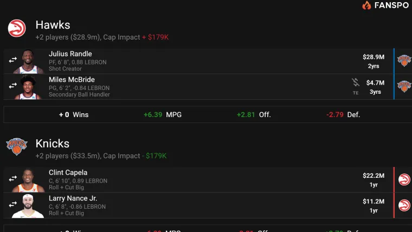Click the swap arrows beside Miles McBride
The height and width of the screenshot is (232, 412).
[x=12, y=86]
